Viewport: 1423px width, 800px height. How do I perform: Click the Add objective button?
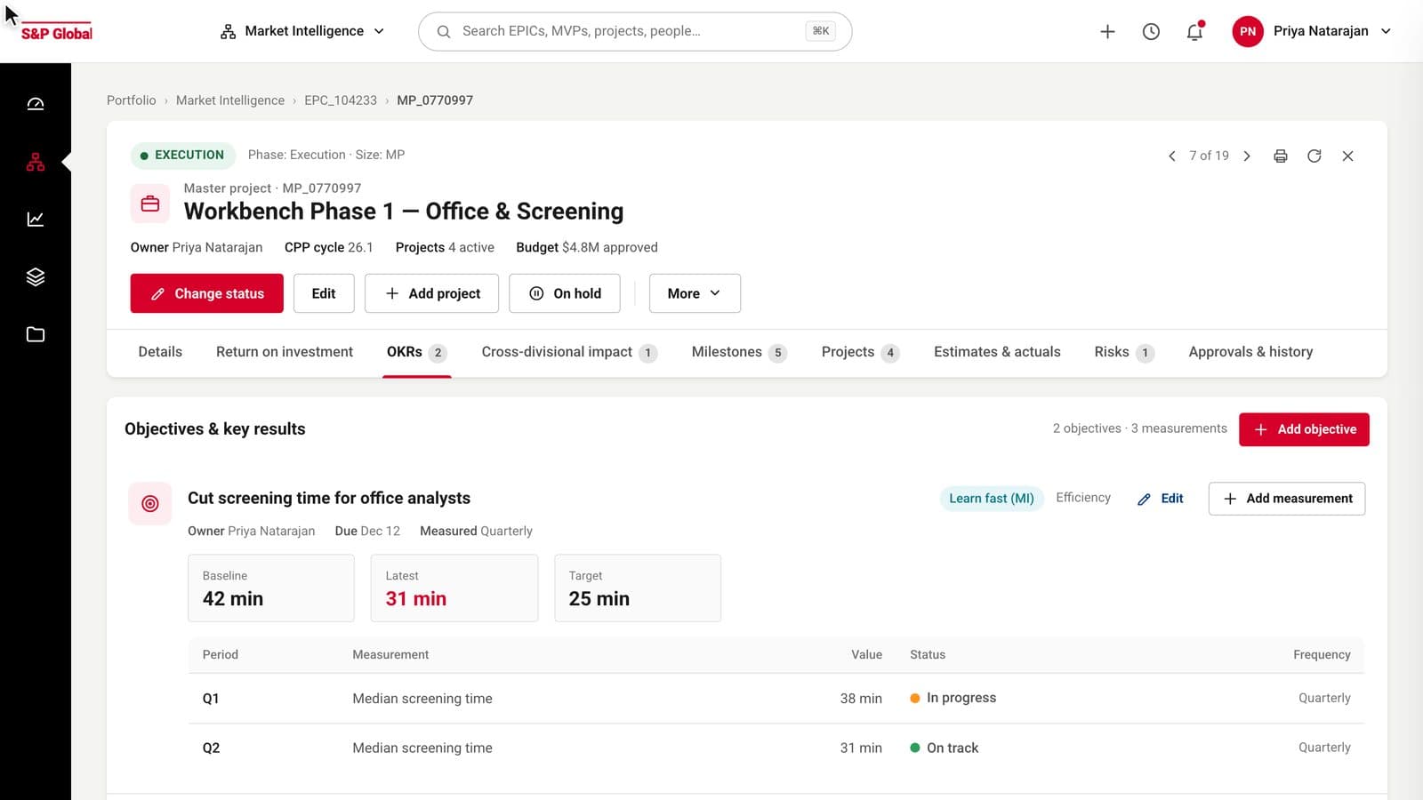pos(1304,429)
